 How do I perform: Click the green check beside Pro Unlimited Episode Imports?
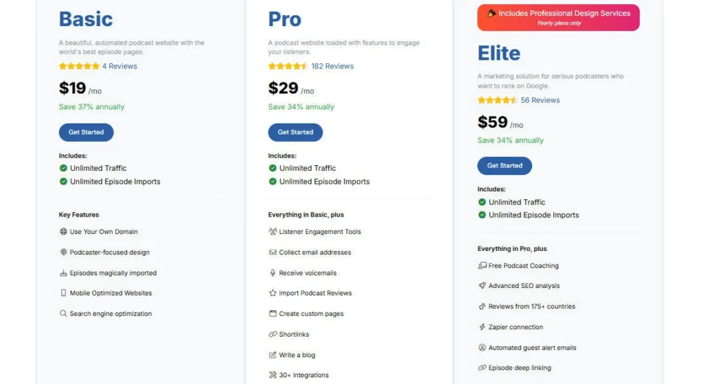click(x=273, y=182)
